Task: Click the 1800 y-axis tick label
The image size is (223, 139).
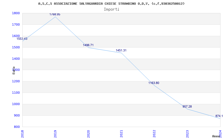Action: click(16, 13)
